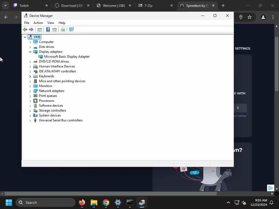Open Google Chrome from the taskbar
Viewport: 279px width, 209px height.
click(x=106, y=202)
